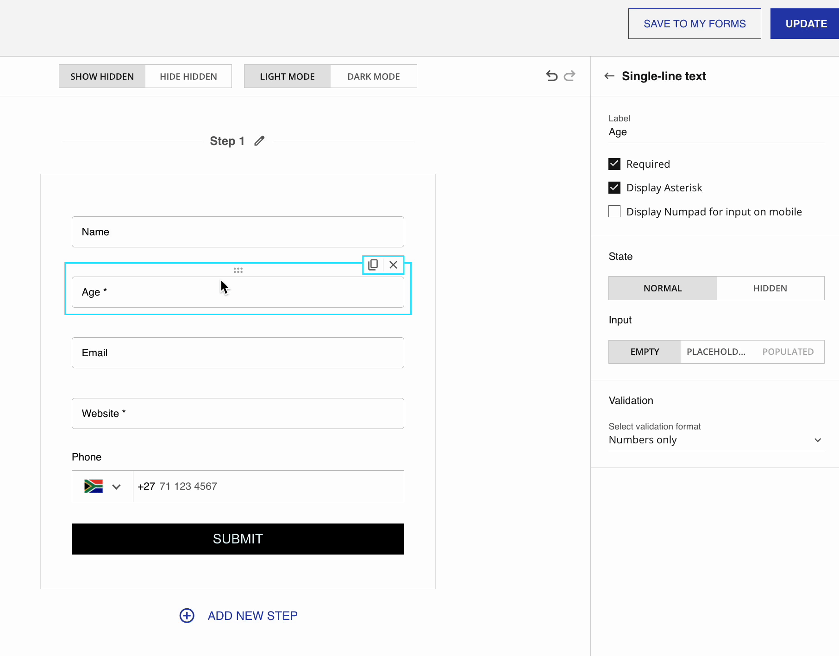This screenshot has width=839, height=656.
Task: Click the Single-line text panel title
Action: (664, 76)
